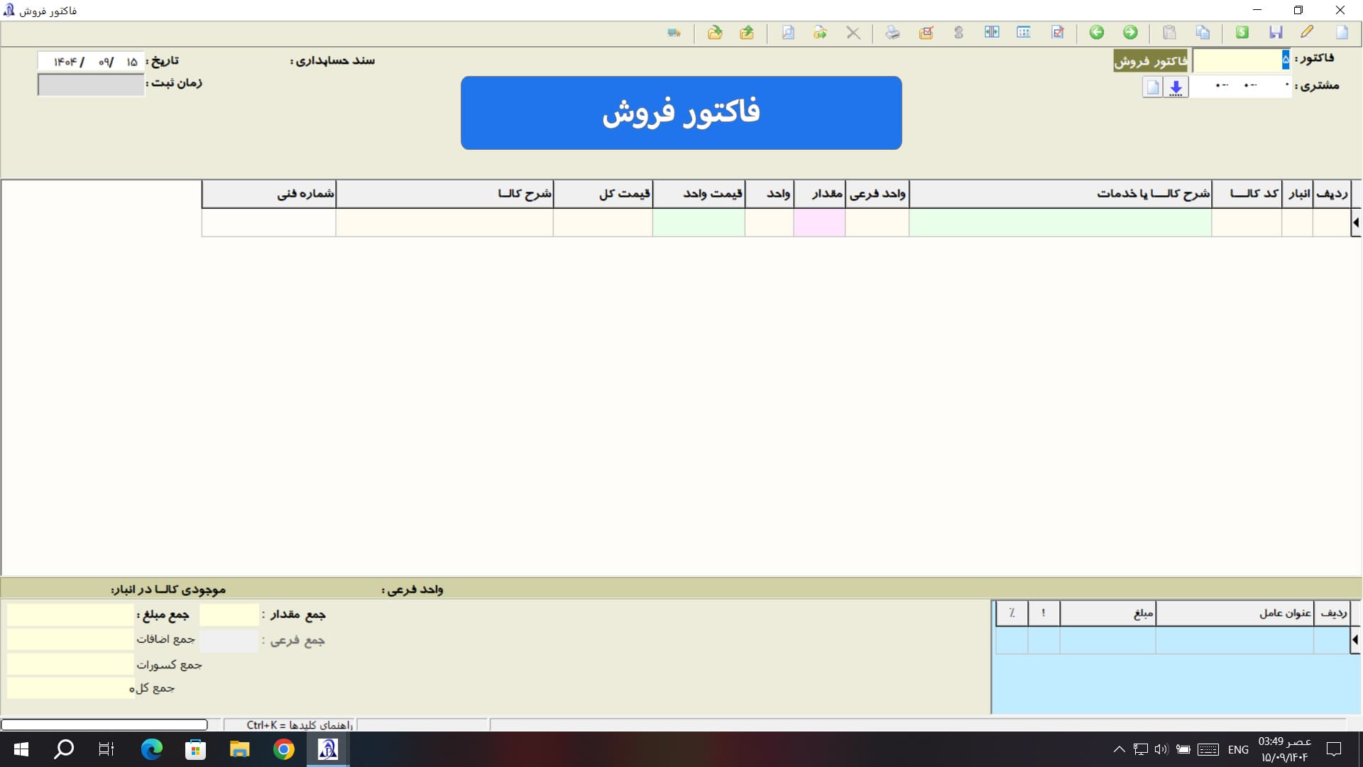Click the قیمت کل column header
The width and height of the screenshot is (1363, 767).
(603, 194)
